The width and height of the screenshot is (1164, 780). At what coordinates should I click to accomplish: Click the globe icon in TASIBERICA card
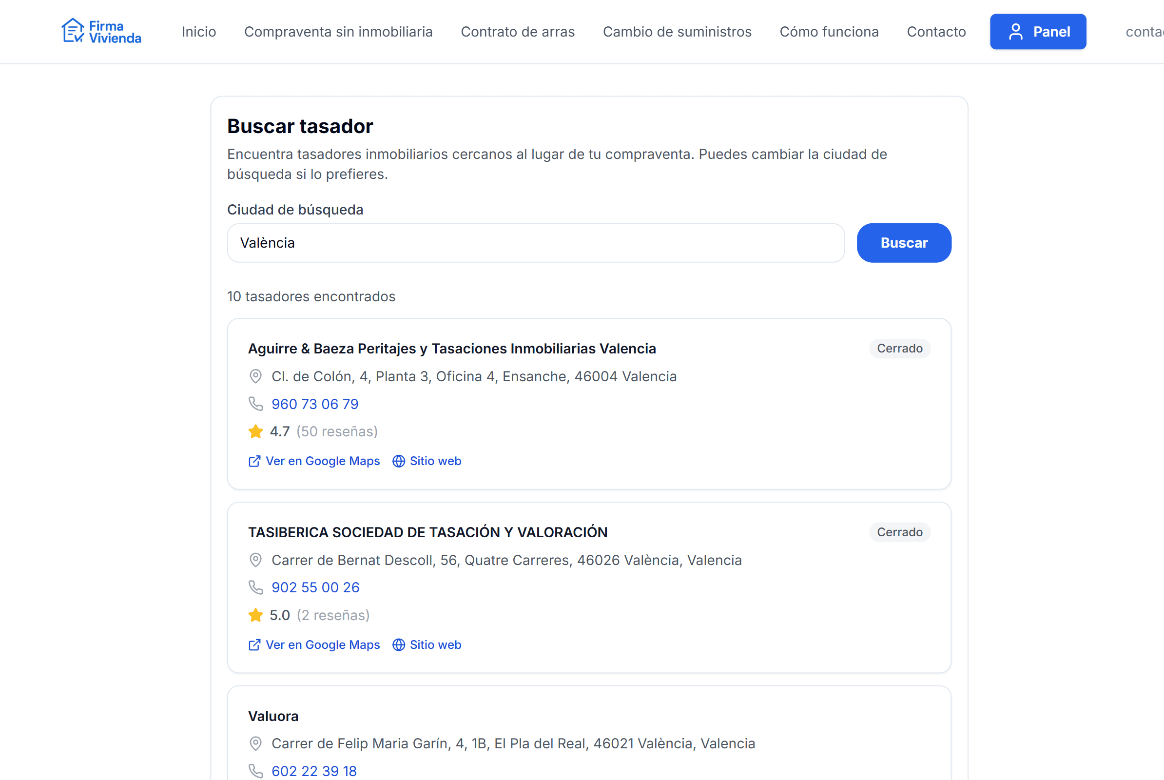[398, 644]
